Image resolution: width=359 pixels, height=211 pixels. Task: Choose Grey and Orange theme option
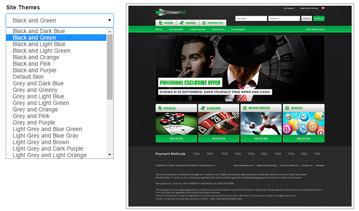point(34,109)
